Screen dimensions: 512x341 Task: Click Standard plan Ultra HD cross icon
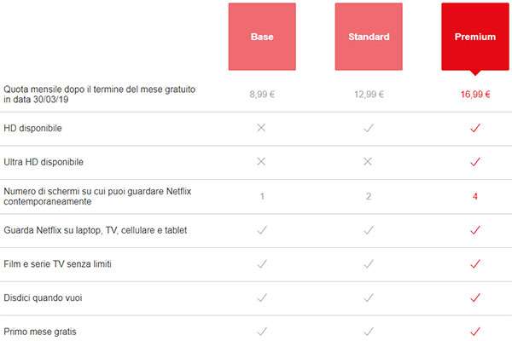pos(369,161)
